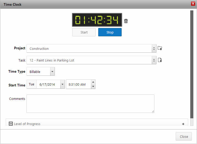The width and height of the screenshot is (197, 144).
Task: Click the vertical scrollbar thumb
Action: click(192, 64)
